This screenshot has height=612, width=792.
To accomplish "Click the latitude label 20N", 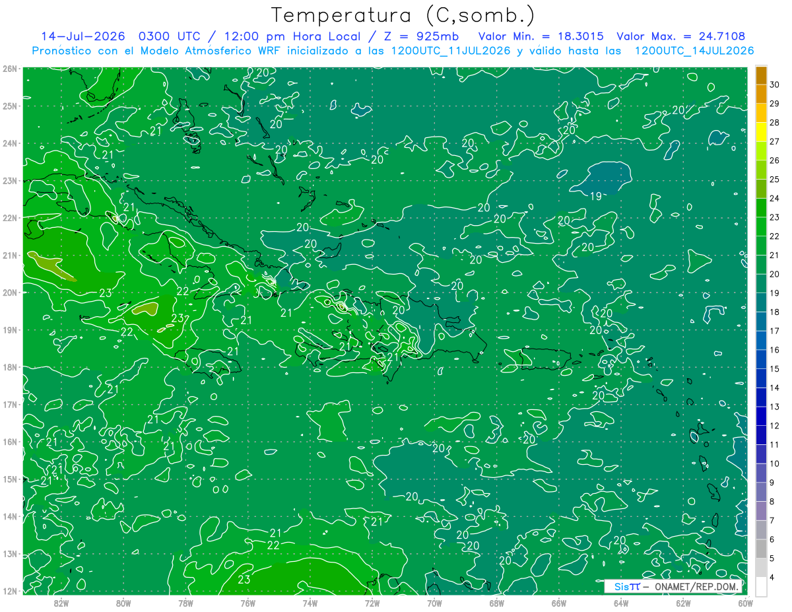I will (10, 292).
